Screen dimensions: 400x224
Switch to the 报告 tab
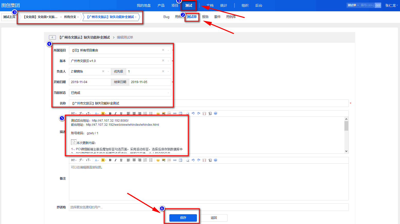pyautogui.click(x=205, y=17)
